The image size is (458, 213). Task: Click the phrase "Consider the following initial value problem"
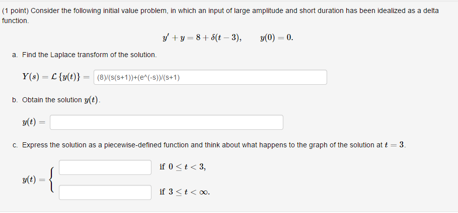[99, 11]
